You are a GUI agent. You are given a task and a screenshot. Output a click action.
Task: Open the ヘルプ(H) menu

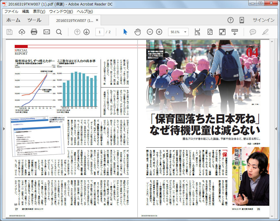(85, 12)
